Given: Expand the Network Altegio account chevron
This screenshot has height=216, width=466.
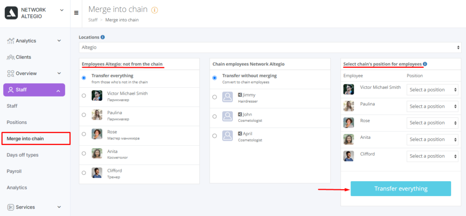Looking at the screenshot, I should click(x=62, y=10).
